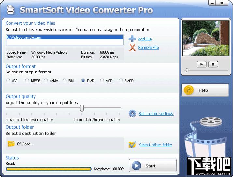Minimize the Video Converter window

212,3
